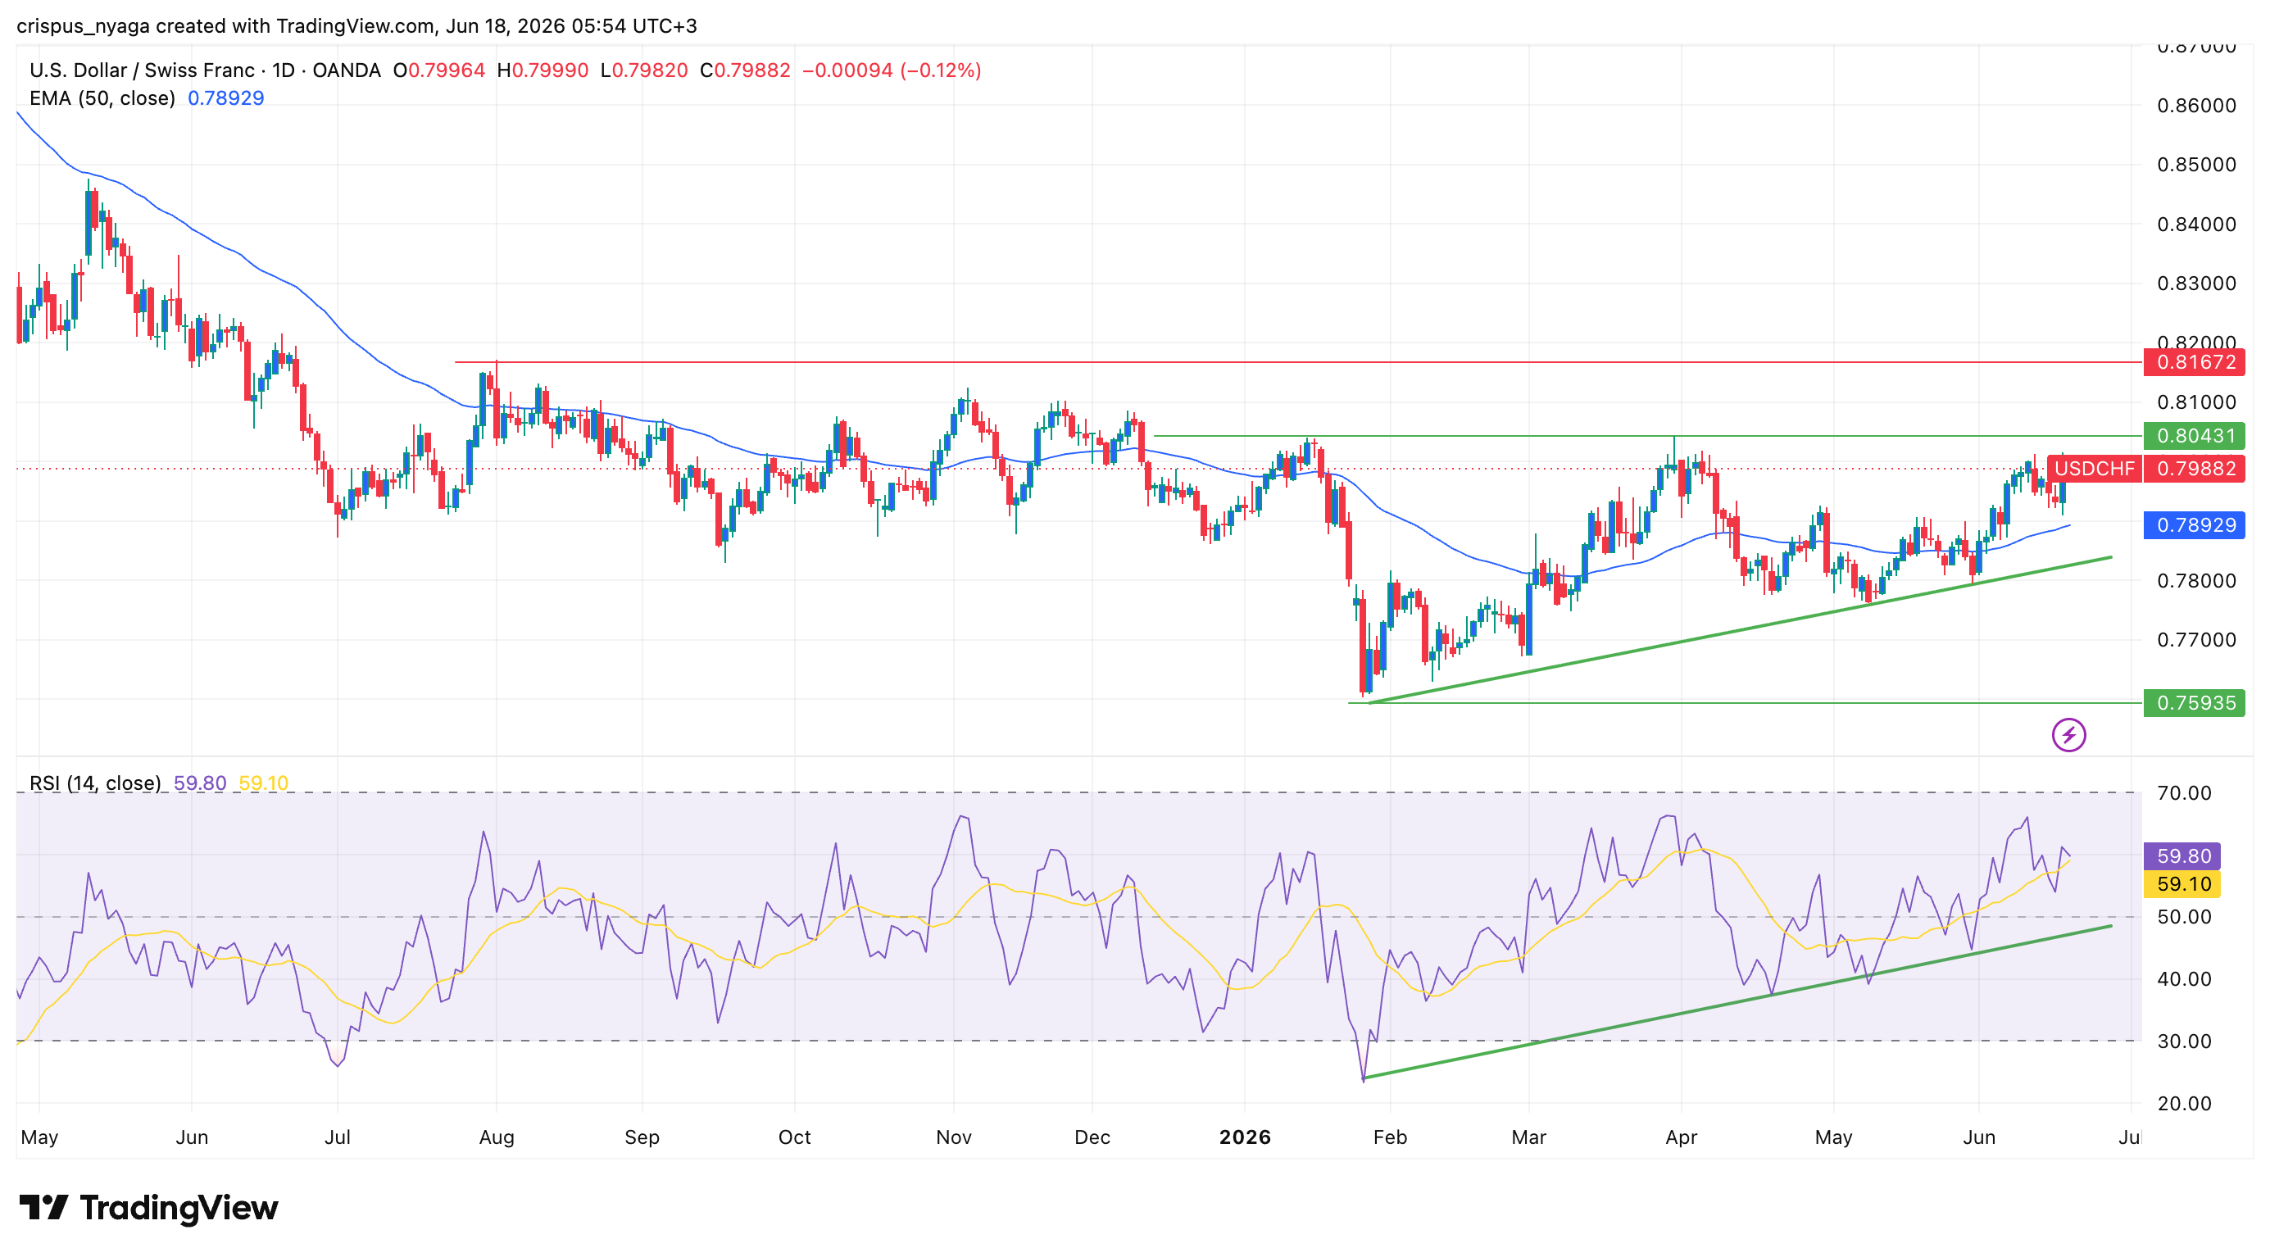Click the EMA value 0.78929 in legend
The width and height of the screenshot is (2270, 1257).
pos(225,98)
